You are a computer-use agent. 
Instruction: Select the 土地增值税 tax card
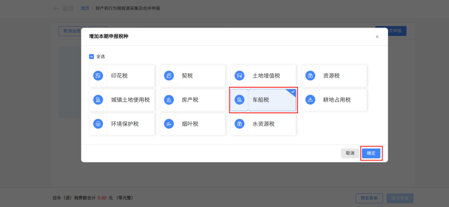pos(263,76)
